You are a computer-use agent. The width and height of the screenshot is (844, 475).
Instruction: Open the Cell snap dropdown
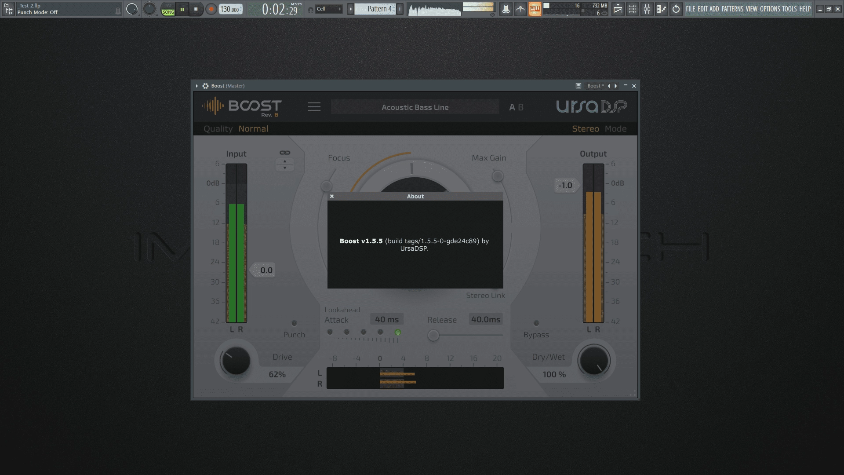[x=329, y=9]
